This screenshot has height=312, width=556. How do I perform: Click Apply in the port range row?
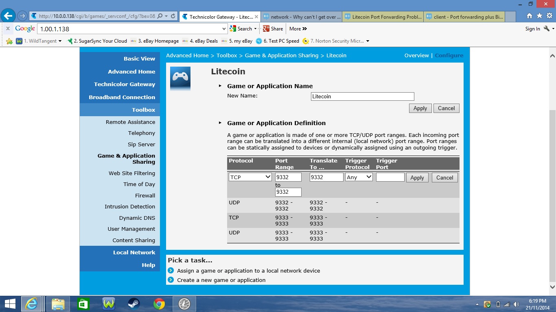click(417, 178)
